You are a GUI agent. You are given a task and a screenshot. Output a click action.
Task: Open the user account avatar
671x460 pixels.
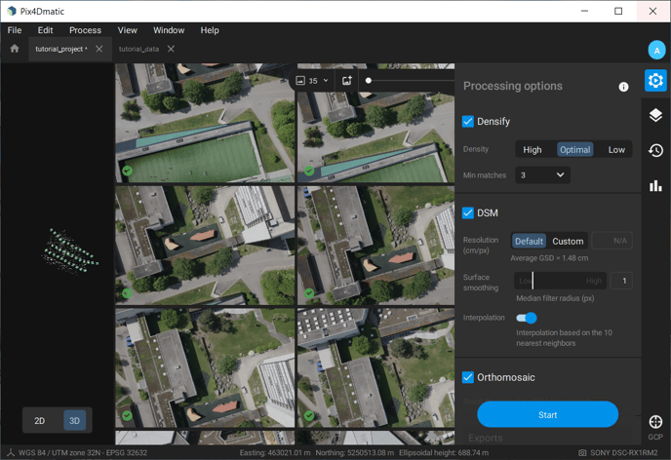click(x=655, y=50)
